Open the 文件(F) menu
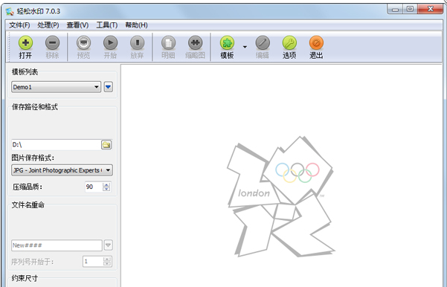 (19, 25)
